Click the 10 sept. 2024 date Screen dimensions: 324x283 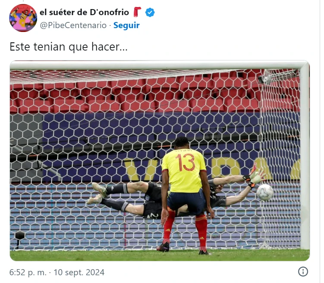click(79, 272)
